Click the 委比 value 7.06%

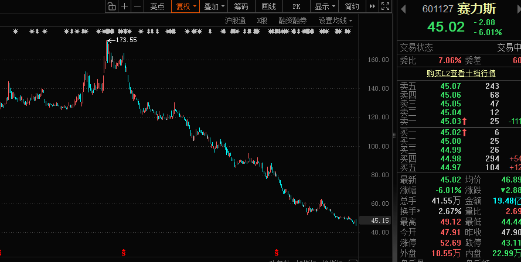(x=450, y=60)
